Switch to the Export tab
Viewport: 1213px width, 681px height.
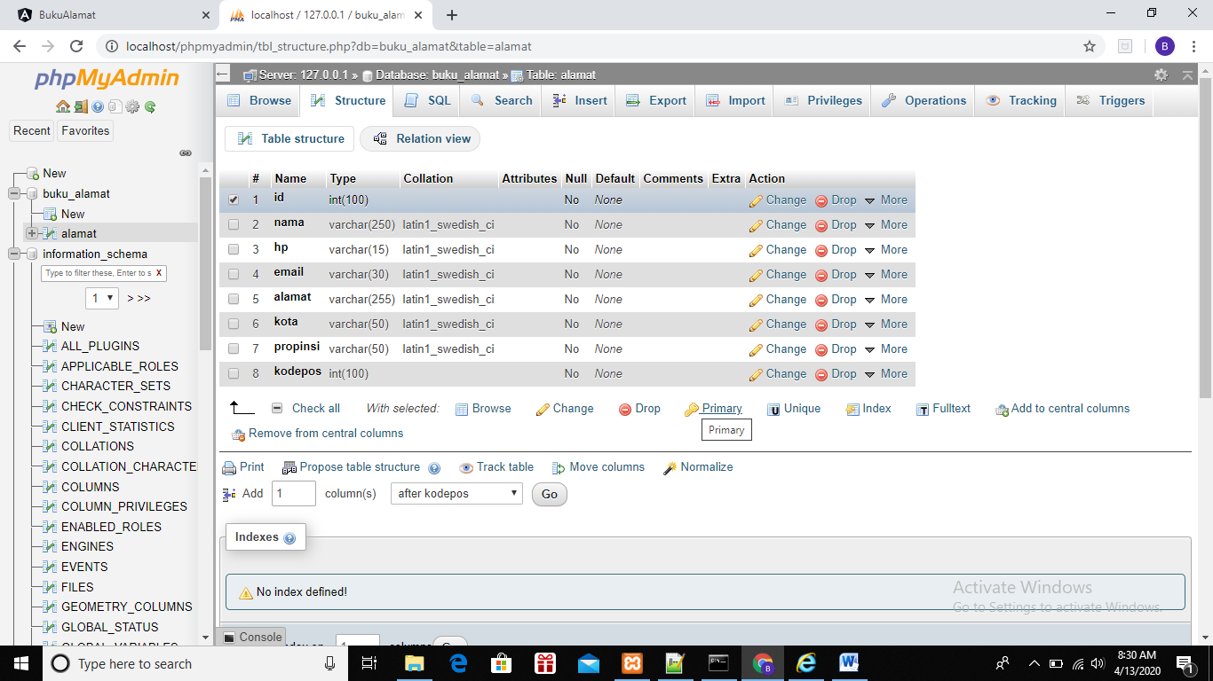click(x=656, y=100)
